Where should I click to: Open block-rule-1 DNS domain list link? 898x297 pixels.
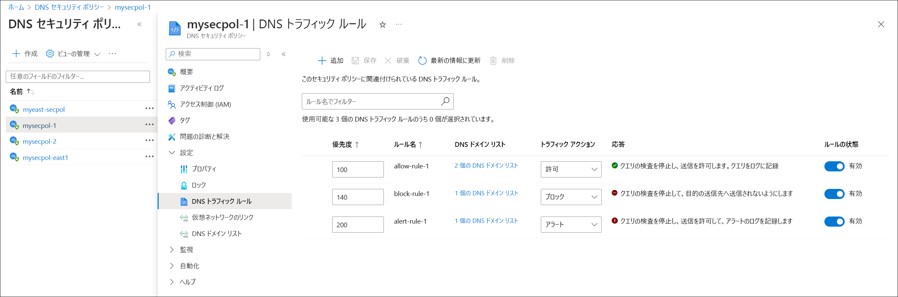486,193
